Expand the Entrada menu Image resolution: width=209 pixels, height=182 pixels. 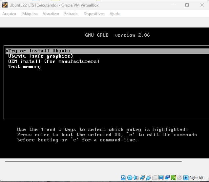coord(71,14)
